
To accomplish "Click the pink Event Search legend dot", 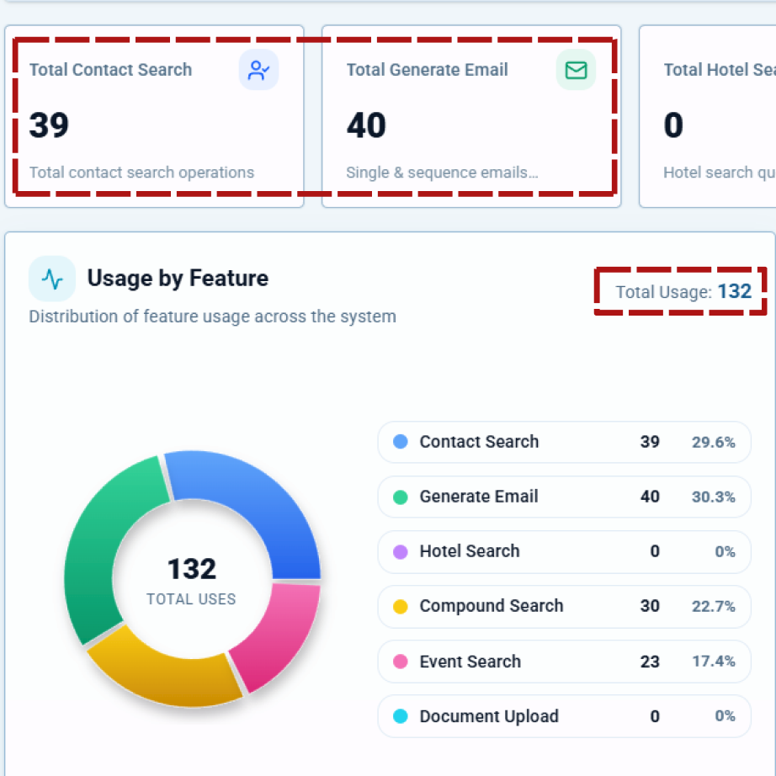I will 401,662.
